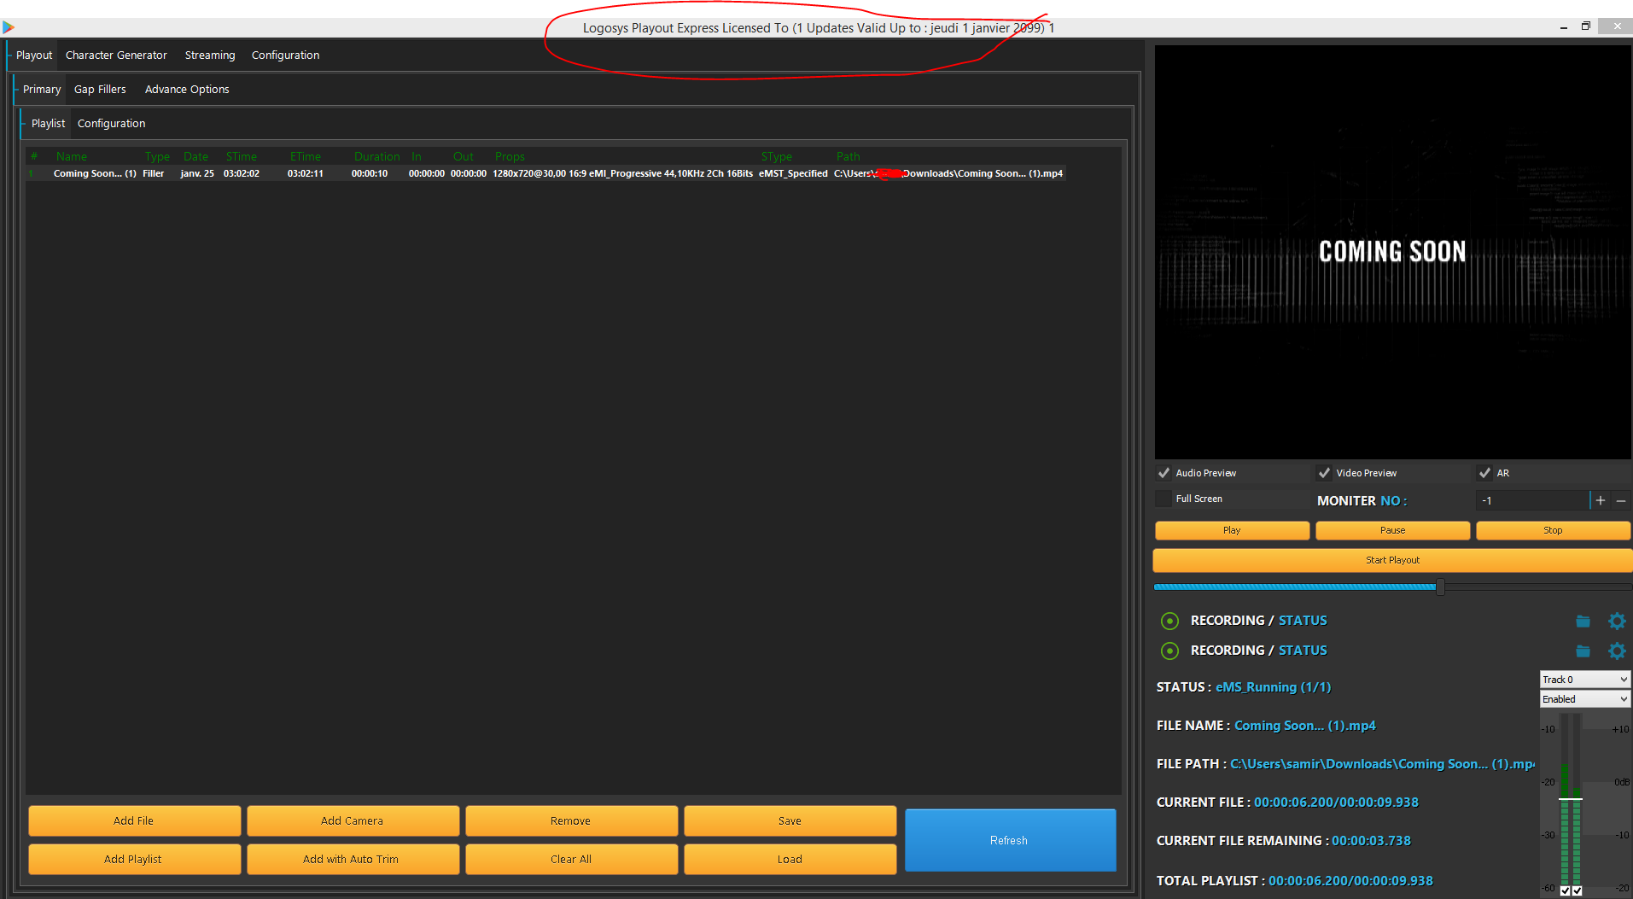Image resolution: width=1633 pixels, height=899 pixels.
Task: Enable the Full Screen checkbox
Action: point(1164,499)
